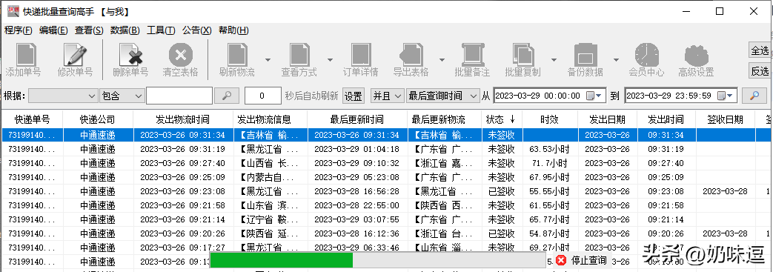Expand the 刷新物流 dropdown arrow
773x272 pixels.
(x=268, y=60)
